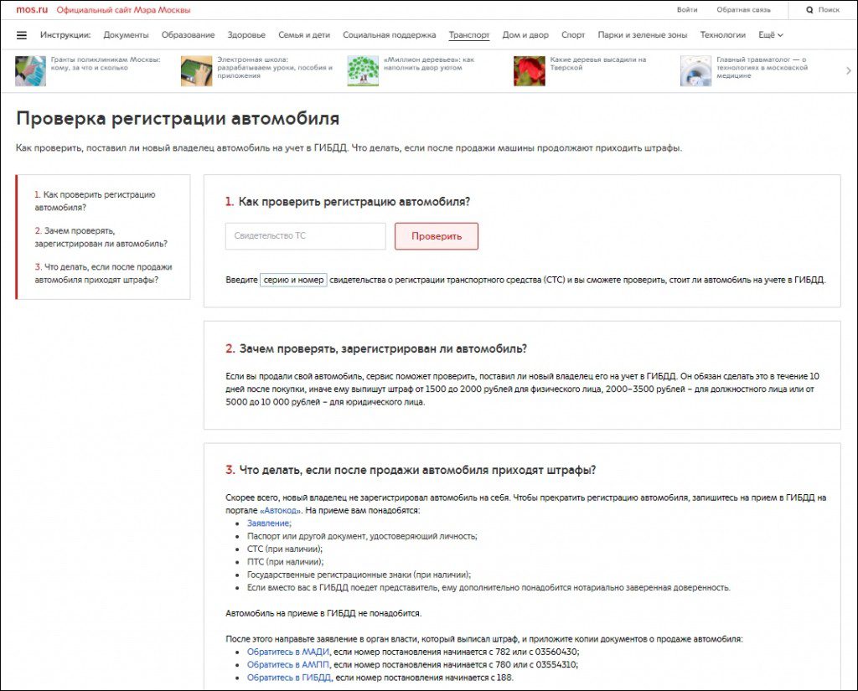Expand the «Ещё» dropdown menu
Image resolution: width=858 pixels, height=691 pixels.
770,35
